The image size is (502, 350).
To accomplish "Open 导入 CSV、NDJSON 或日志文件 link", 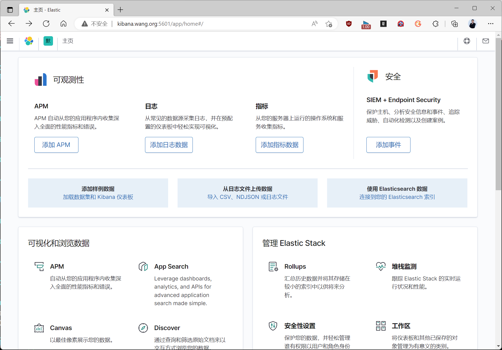I will [248, 197].
